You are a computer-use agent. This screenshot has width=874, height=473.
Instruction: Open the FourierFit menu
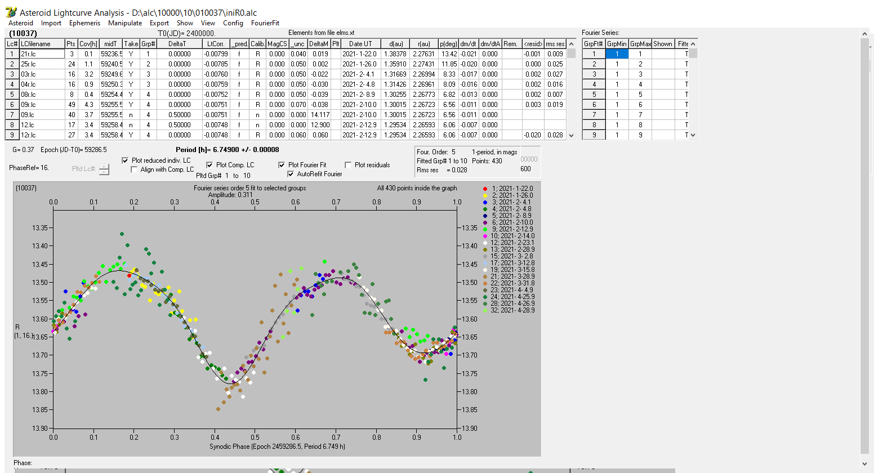click(265, 23)
